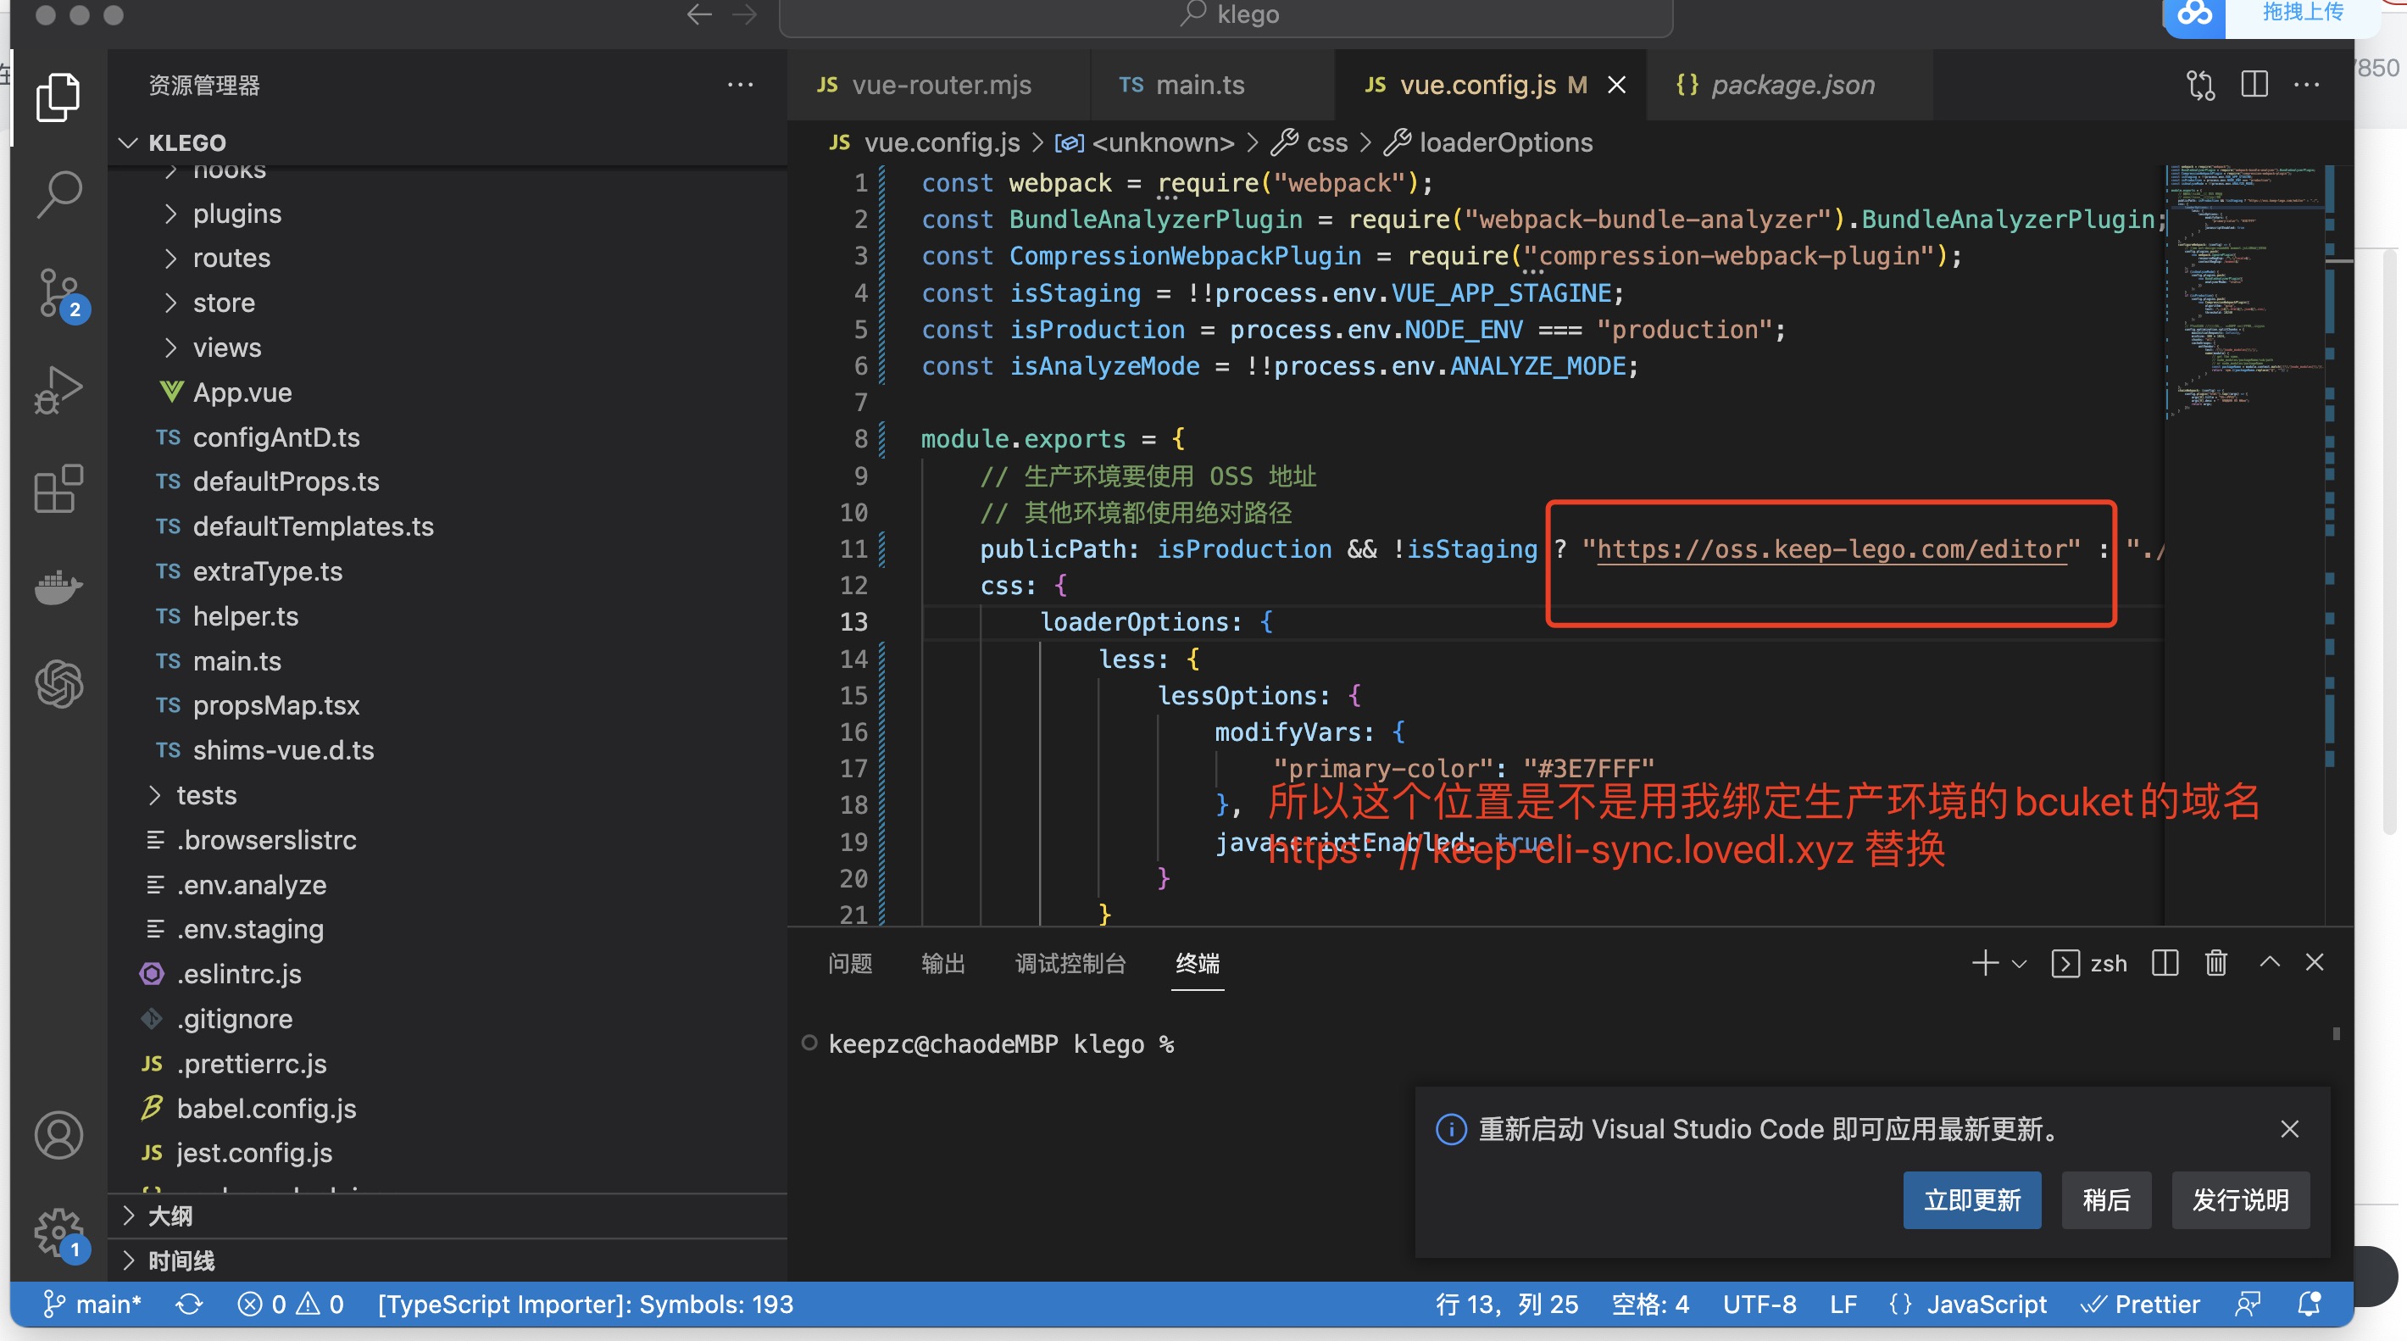Split the terminal panel

(2164, 963)
